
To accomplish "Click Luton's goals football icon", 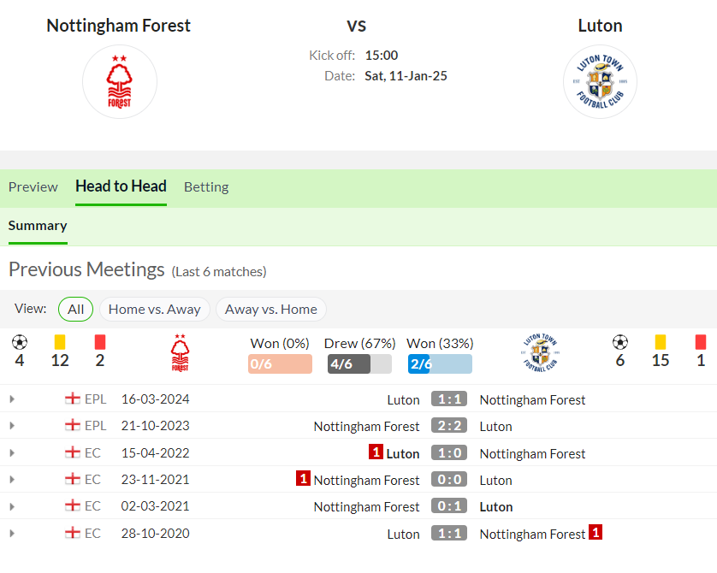I will (620, 342).
